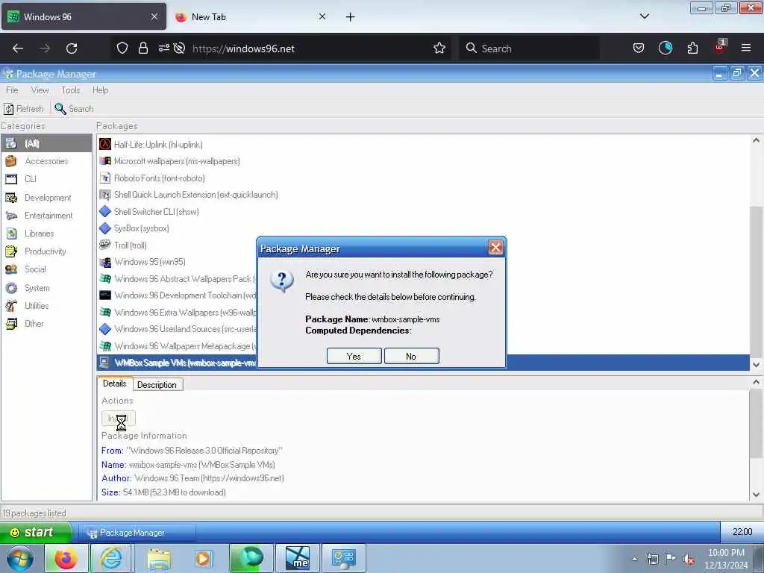Open a new browser tab with plus

tap(351, 17)
